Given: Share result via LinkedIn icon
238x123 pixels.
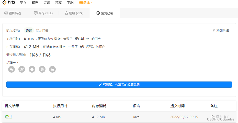Looking at the screenshot, I should pyautogui.click(x=52, y=69).
